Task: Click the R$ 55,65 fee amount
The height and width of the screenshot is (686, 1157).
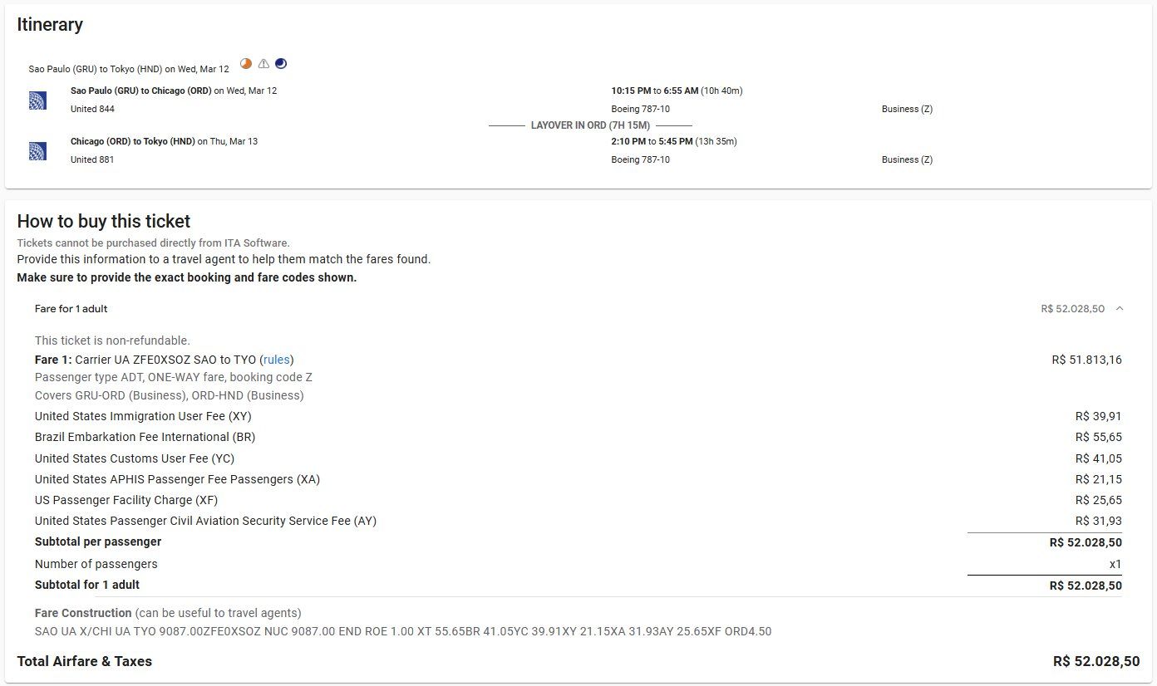Action: pos(1098,437)
